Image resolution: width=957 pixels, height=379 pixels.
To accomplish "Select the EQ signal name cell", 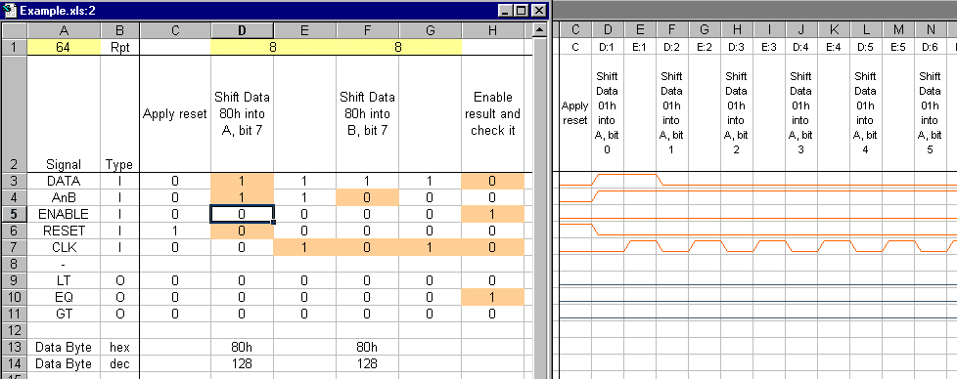I will tap(64, 297).
